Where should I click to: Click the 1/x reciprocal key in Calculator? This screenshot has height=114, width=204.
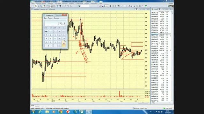pyautogui.click(x=64, y=39)
